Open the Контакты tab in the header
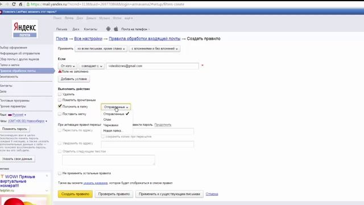Viewport: 364px width, 205px height. click(x=90, y=29)
